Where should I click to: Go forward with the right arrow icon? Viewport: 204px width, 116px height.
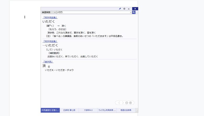point(123,103)
